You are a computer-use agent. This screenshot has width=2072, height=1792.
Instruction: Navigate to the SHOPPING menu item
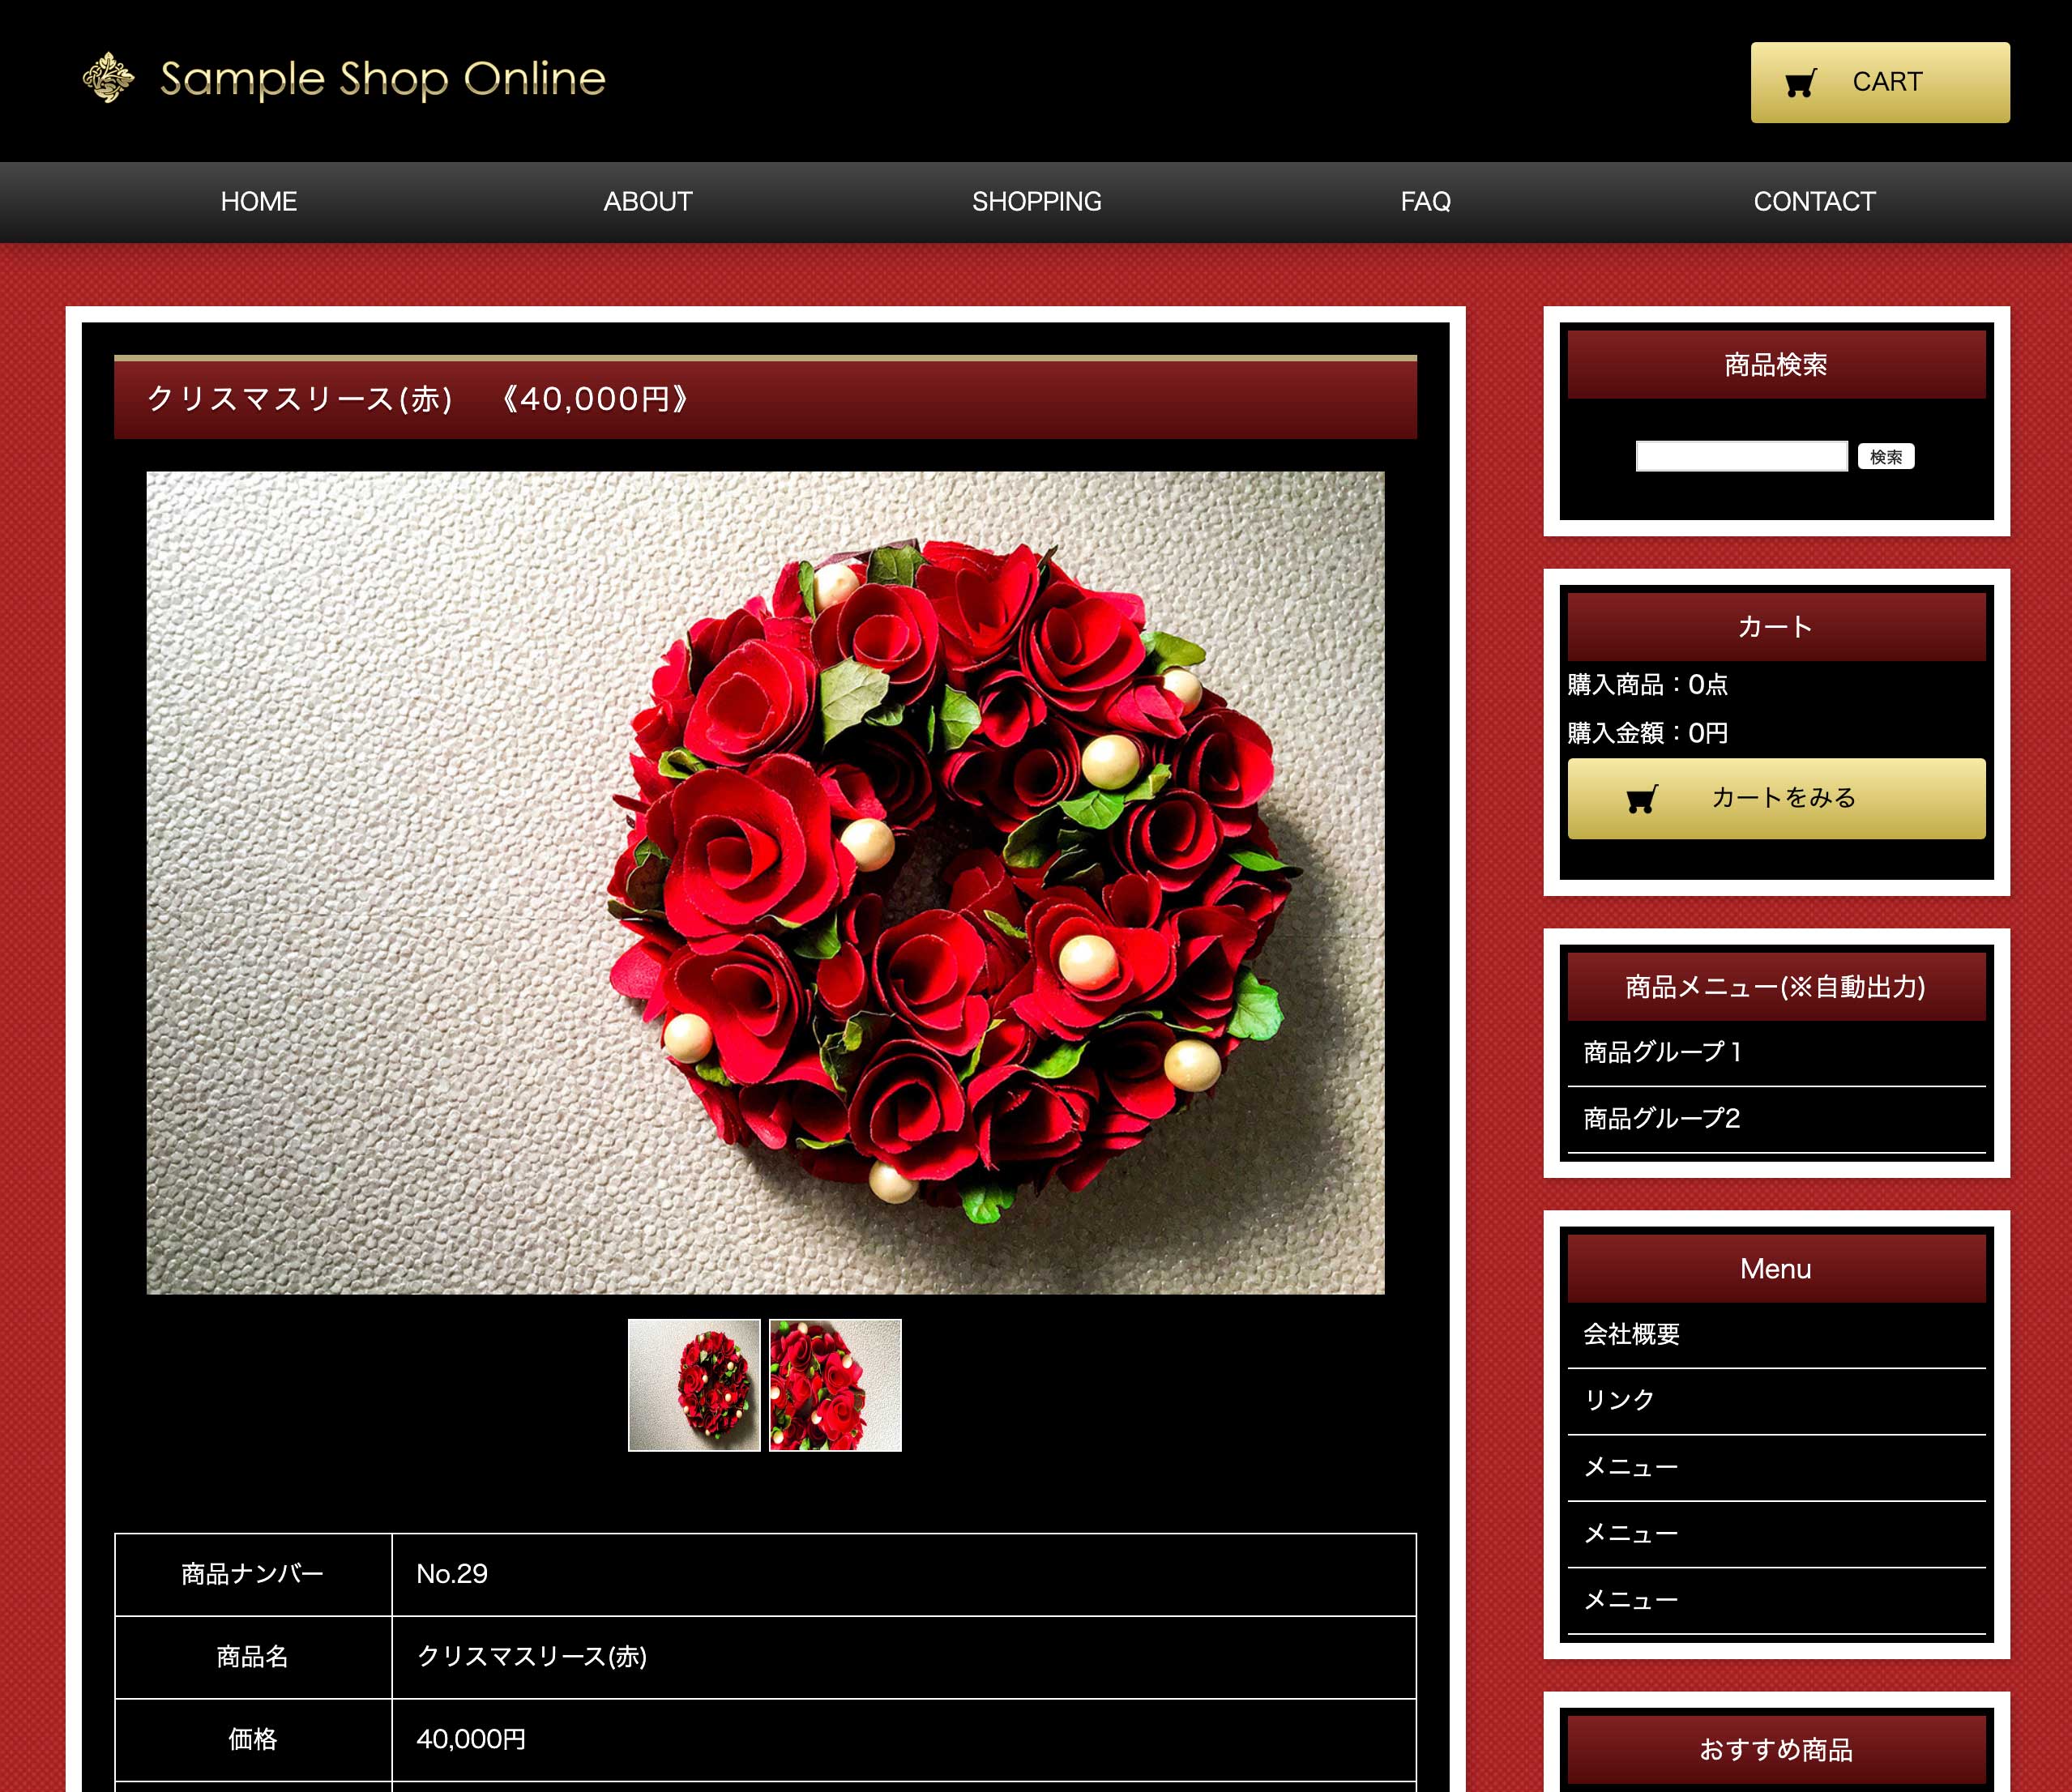(x=1036, y=202)
